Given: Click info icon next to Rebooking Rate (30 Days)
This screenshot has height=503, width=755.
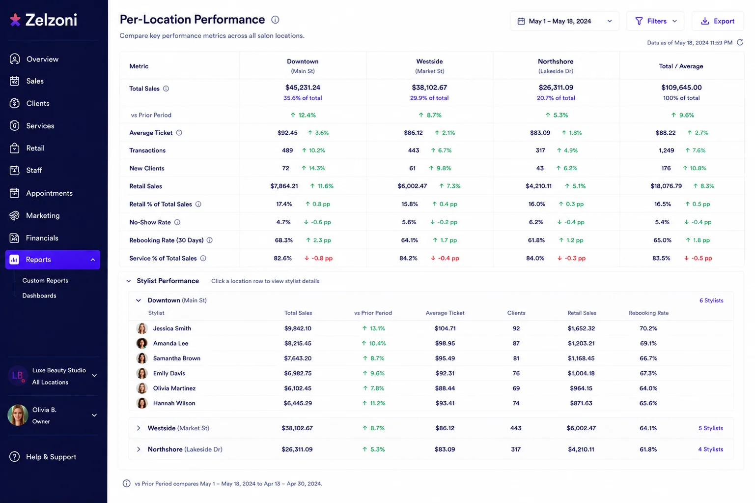Looking at the screenshot, I should coord(210,240).
